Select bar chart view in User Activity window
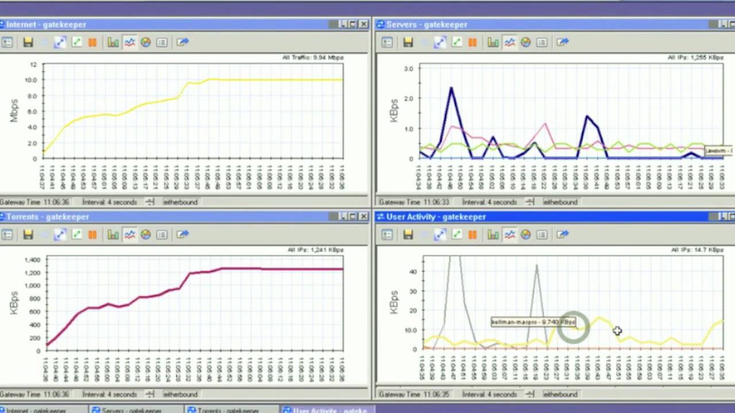735x413 pixels. (493, 235)
